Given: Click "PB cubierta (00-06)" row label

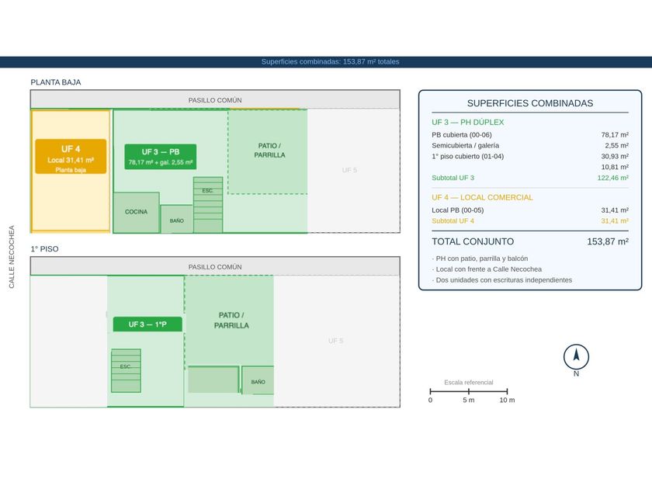Looking at the screenshot, I should pyautogui.click(x=462, y=135).
